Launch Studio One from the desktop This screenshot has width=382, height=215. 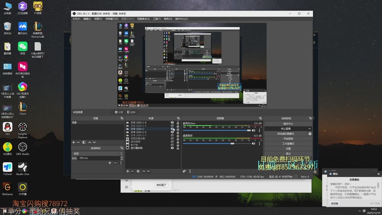point(22,167)
